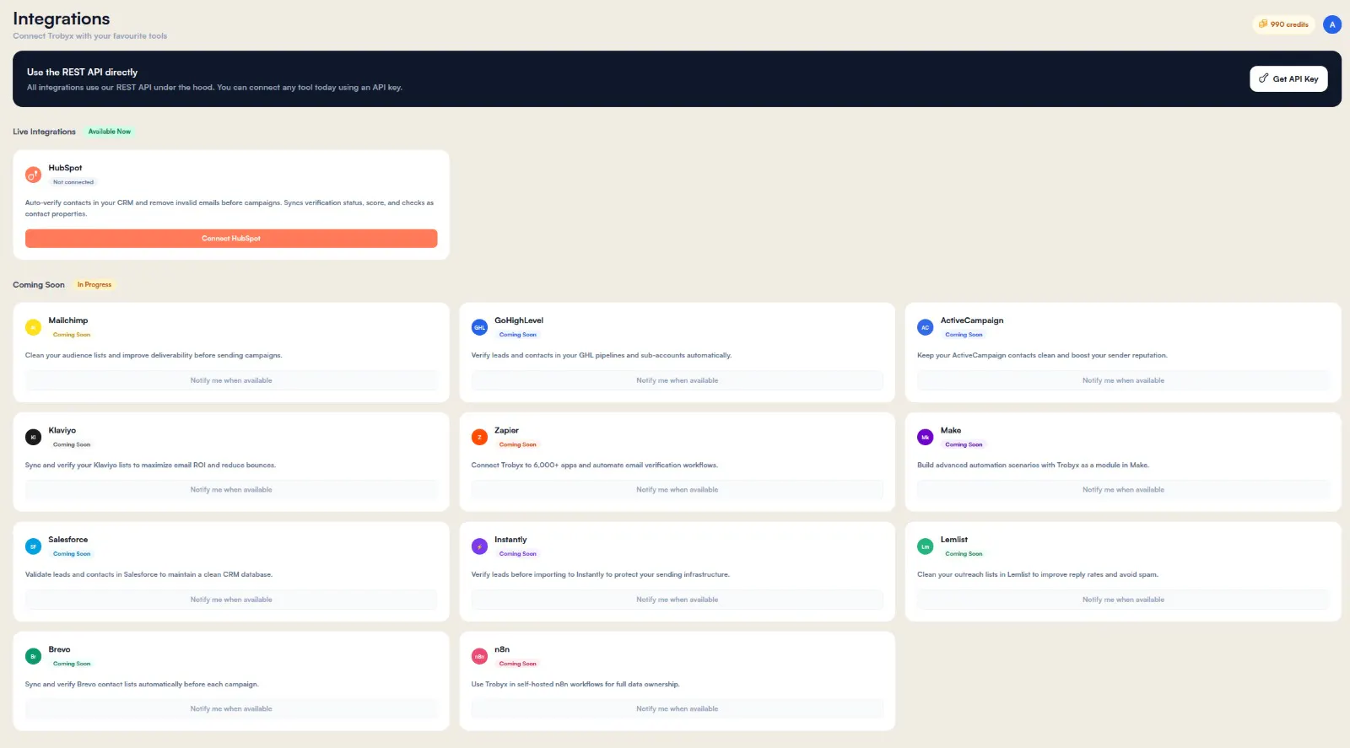Request notification for Klaviyo availability
Screen dimensions: 1350x748
231,490
